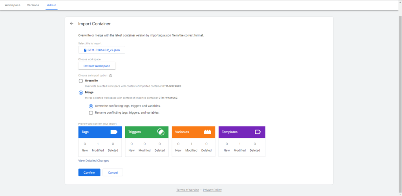Click the Tags New count 0
Viewport: 402px width, 196px height.
coord(85,144)
